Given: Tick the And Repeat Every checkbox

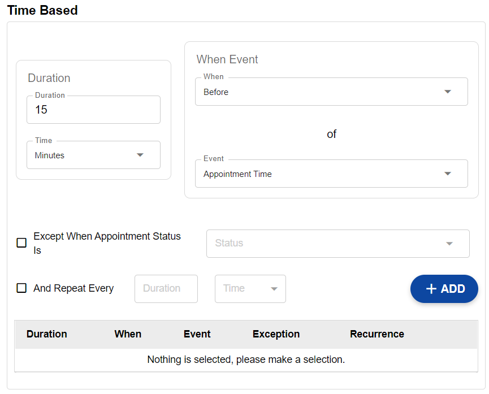Looking at the screenshot, I should [x=21, y=288].
